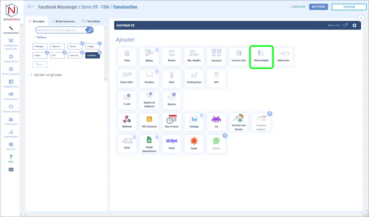
Task: Focus the sequence name search field
Action: click(x=61, y=30)
